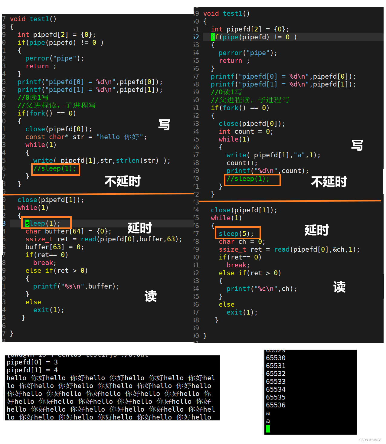Viewport: 386px width, 444px height.
Task: Select the printf("%s\n",buffer); statement
Action: [x=76, y=286]
